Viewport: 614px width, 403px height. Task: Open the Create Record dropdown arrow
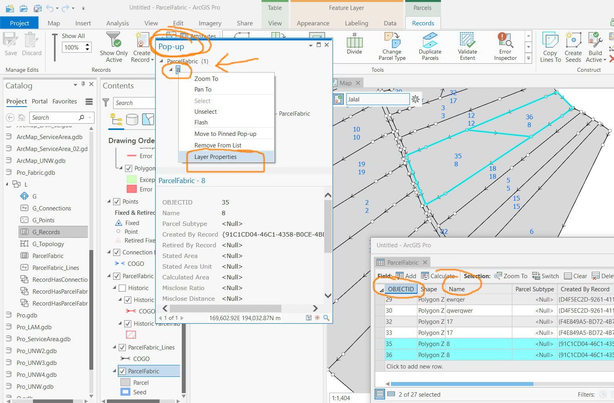click(x=152, y=60)
